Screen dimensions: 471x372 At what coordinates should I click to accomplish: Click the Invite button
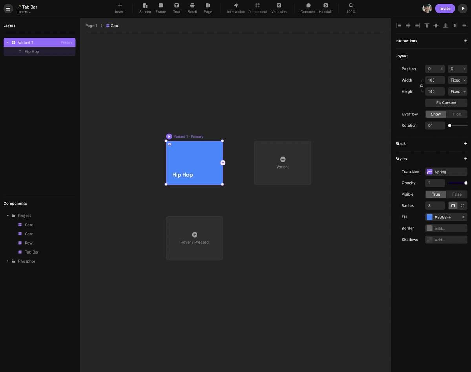tap(445, 8)
